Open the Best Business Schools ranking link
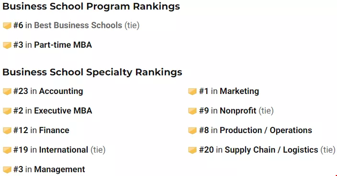Screen dimensions: 337x176 click(78, 25)
